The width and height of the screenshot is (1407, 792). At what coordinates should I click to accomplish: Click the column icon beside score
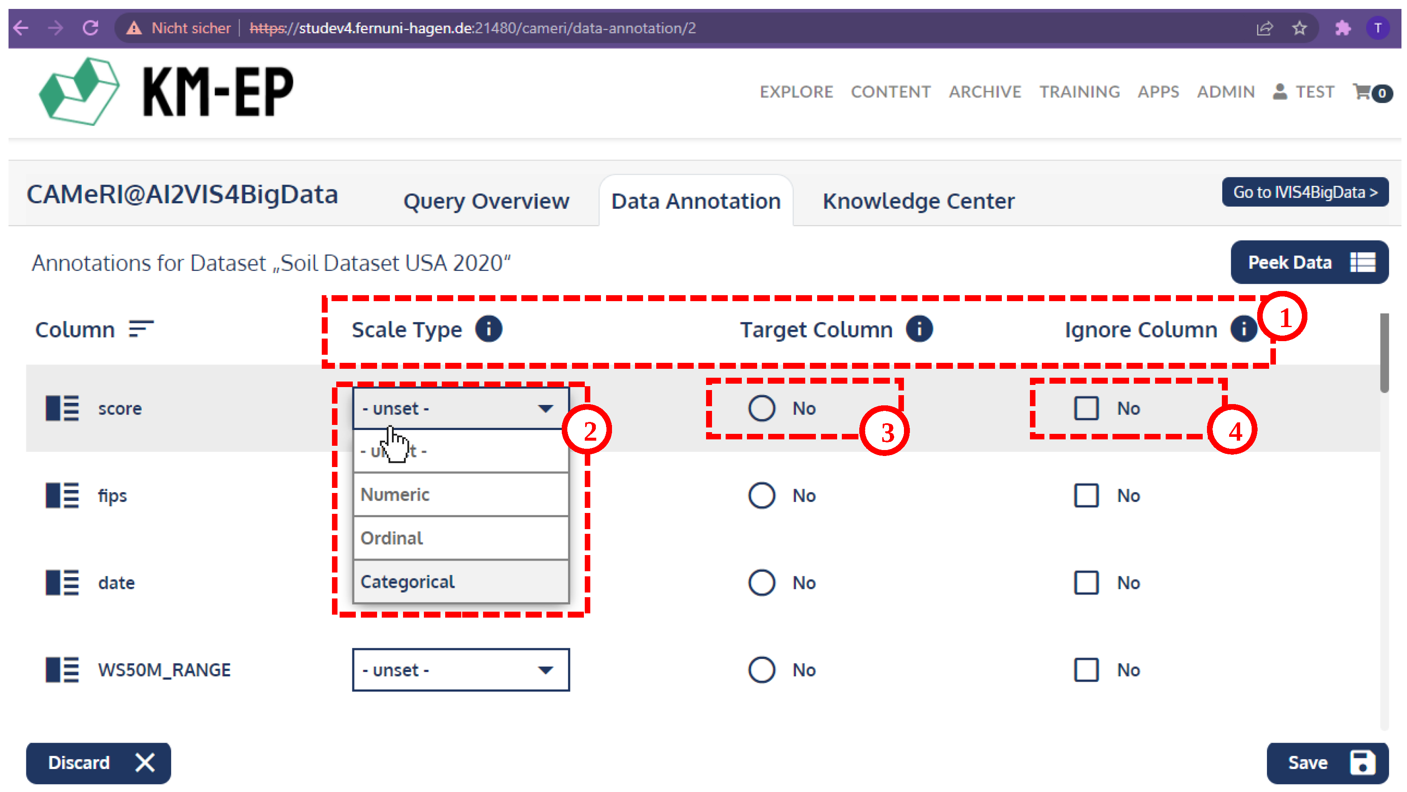click(x=62, y=408)
